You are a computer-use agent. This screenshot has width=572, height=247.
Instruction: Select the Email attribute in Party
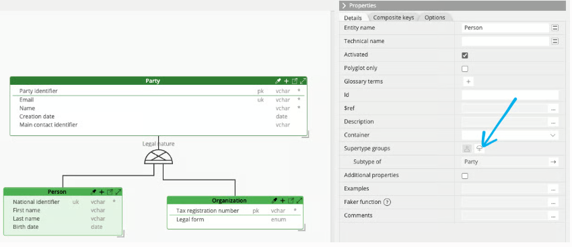(26, 100)
